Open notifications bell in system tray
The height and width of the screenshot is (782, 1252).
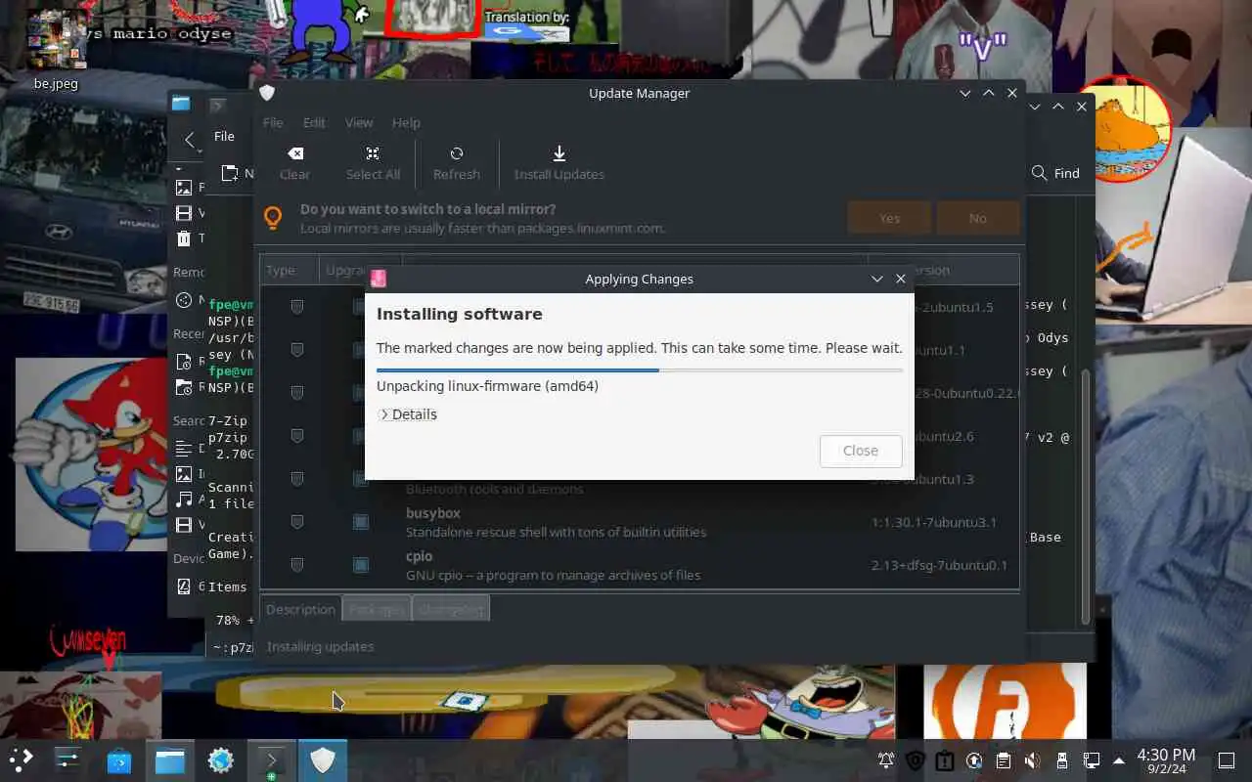click(886, 760)
